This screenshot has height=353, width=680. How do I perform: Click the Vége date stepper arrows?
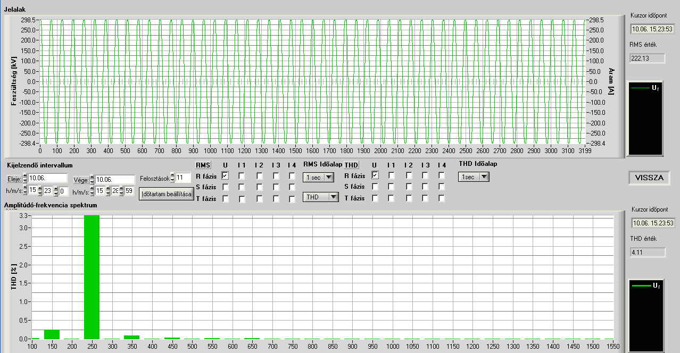pyautogui.click(x=92, y=180)
